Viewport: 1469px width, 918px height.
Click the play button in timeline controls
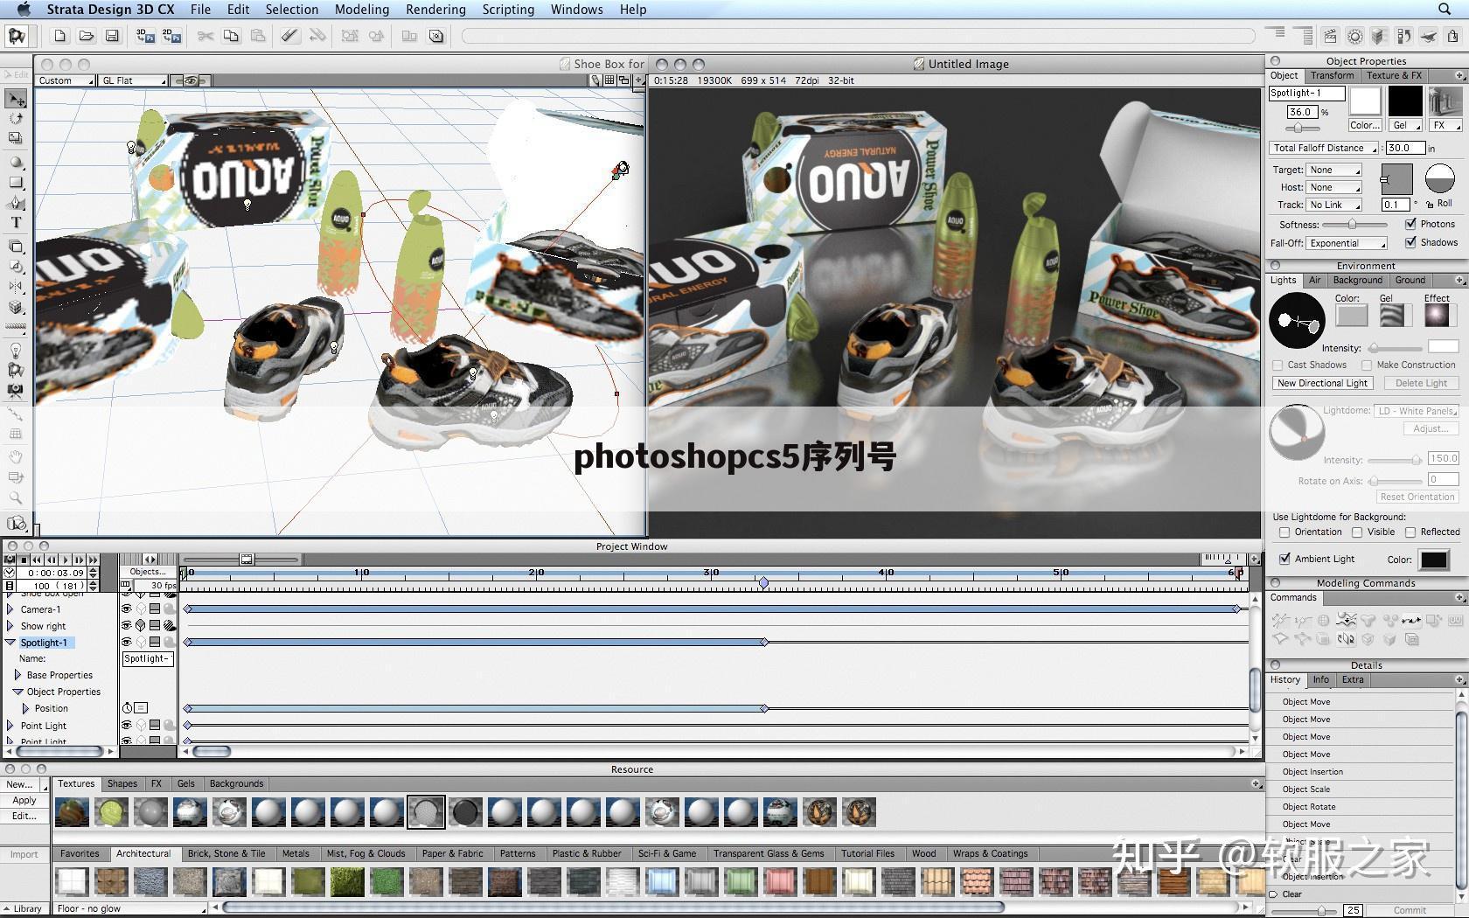66,560
